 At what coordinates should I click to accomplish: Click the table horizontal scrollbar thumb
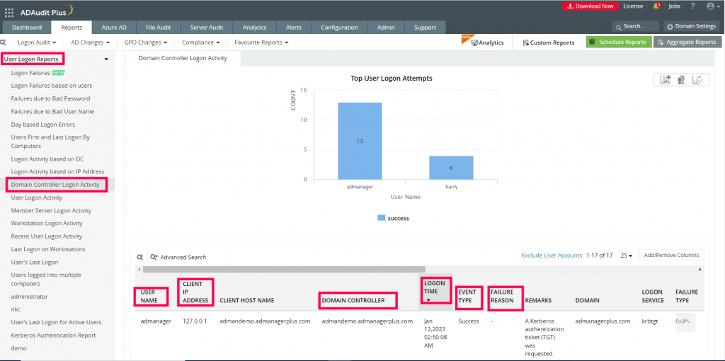(284, 269)
